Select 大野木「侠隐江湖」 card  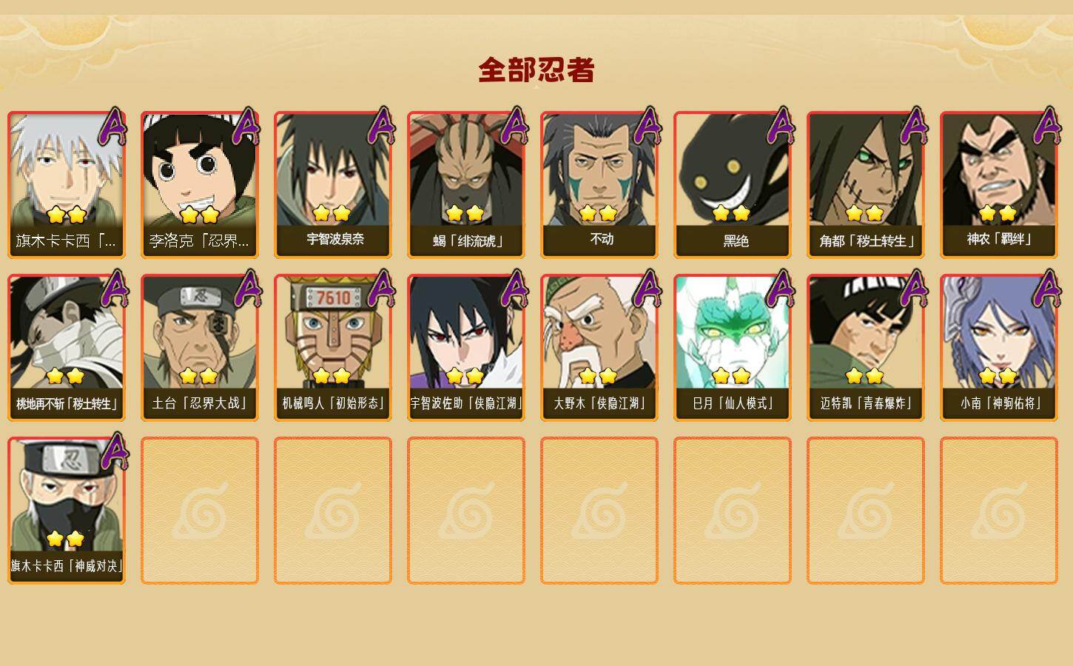coord(599,348)
